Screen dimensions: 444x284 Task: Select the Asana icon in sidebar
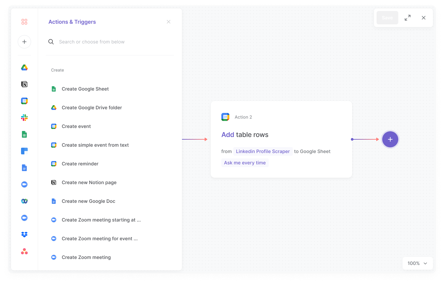(x=24, y=251)
